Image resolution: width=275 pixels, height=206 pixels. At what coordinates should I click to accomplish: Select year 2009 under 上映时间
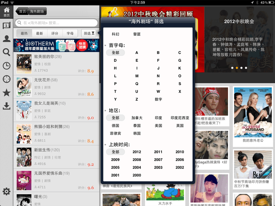pyautogui.click(x=115, y=160)
